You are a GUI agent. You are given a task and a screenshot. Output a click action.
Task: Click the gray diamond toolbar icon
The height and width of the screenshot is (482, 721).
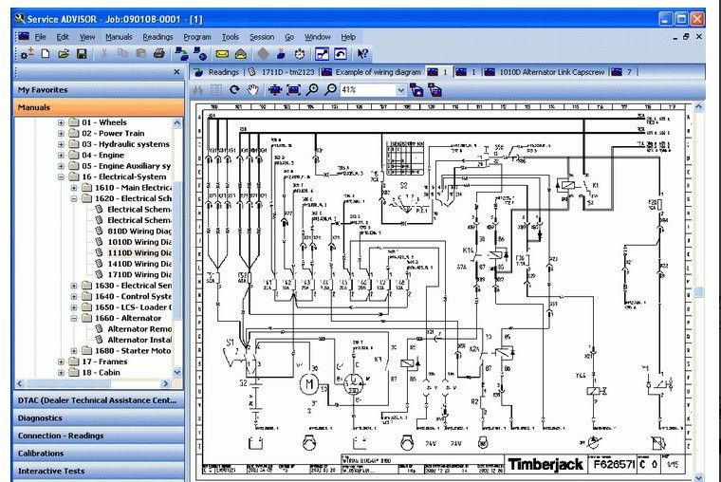[x=263, y=54]
